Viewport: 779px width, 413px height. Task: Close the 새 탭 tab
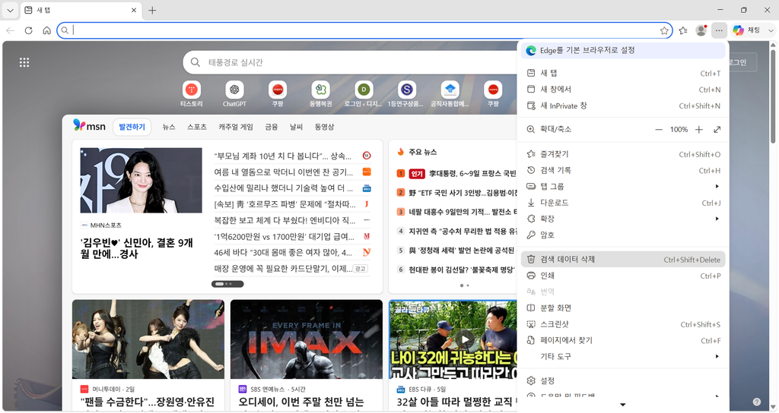coord(134,10)
